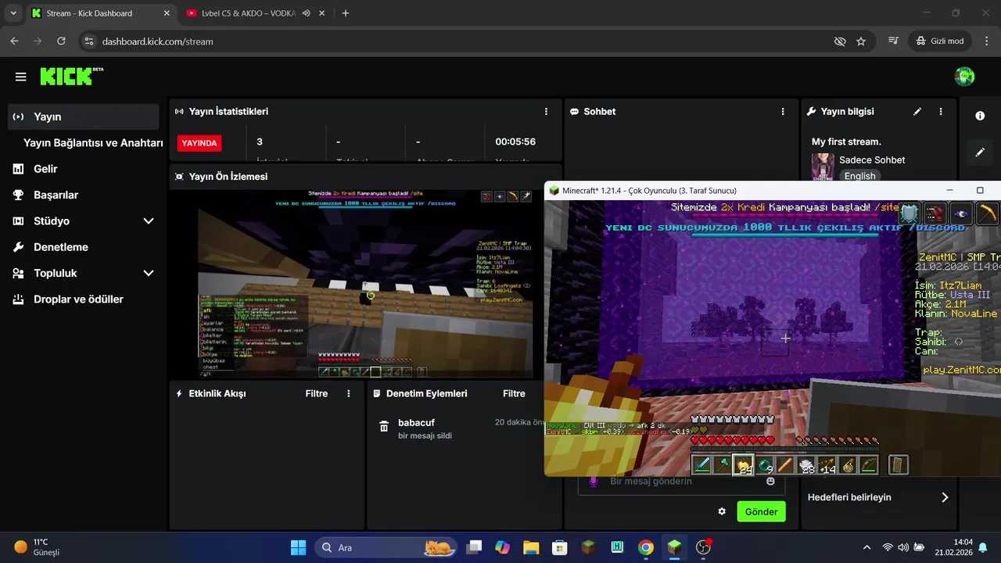
Task: Open the chat settings gear icon
Action: click(x=722, y=511)
